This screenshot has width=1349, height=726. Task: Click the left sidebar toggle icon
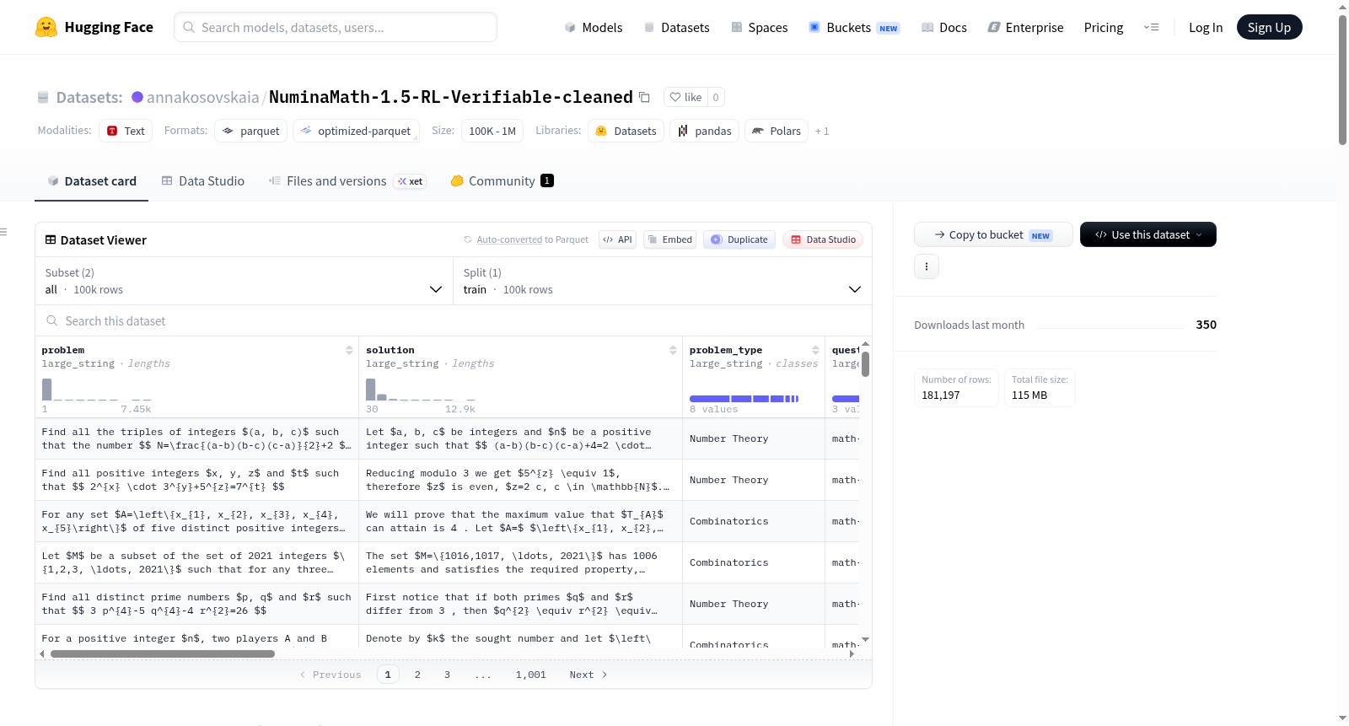[x=3, y=232]
